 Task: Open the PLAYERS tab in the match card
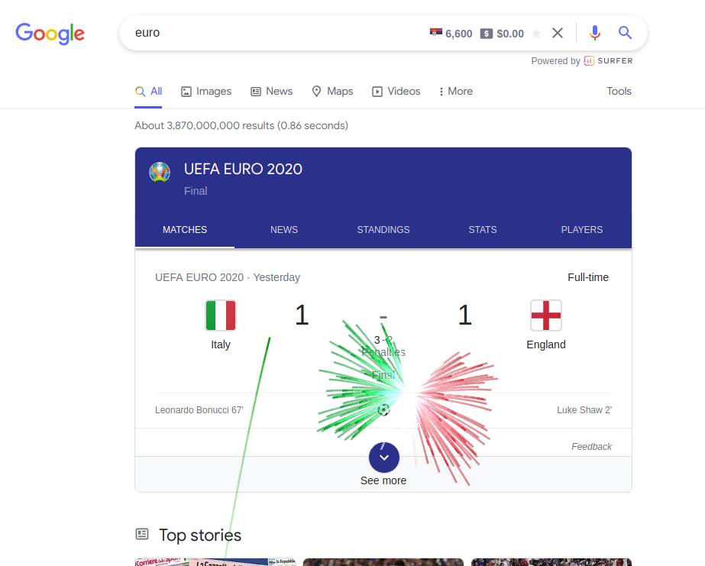581,229
